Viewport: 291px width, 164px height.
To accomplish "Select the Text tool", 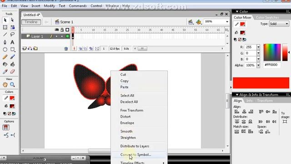I will pyautogui.click(x=12, y=42).
